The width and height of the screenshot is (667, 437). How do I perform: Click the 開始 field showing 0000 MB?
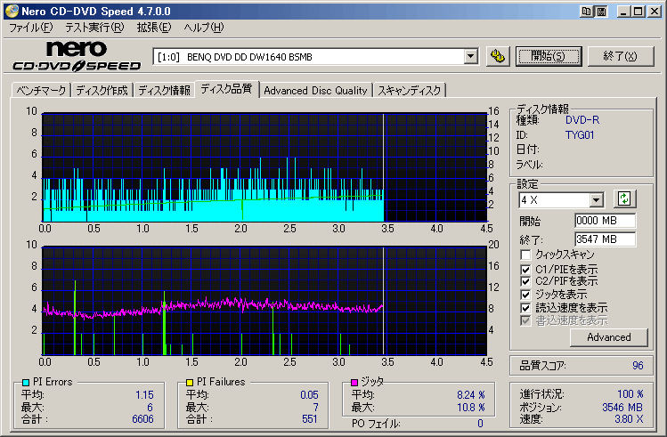[x=606, y=221]
